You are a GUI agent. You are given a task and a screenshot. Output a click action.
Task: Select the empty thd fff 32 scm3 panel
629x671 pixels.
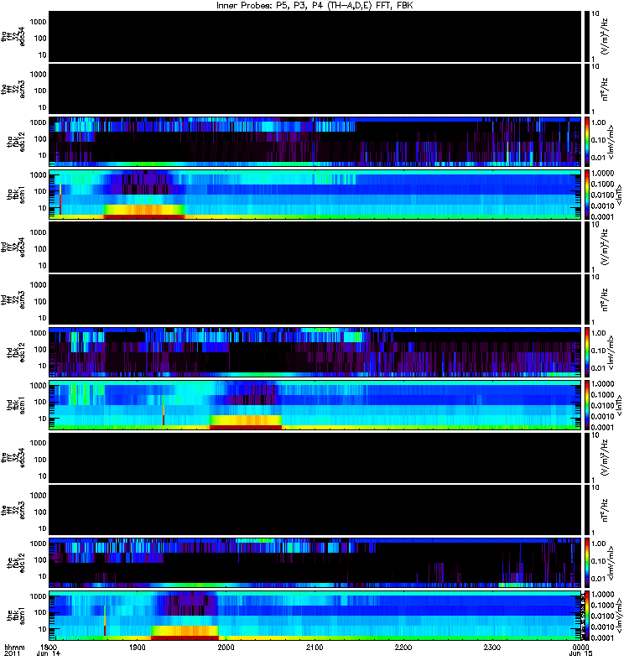pos(315,299)
